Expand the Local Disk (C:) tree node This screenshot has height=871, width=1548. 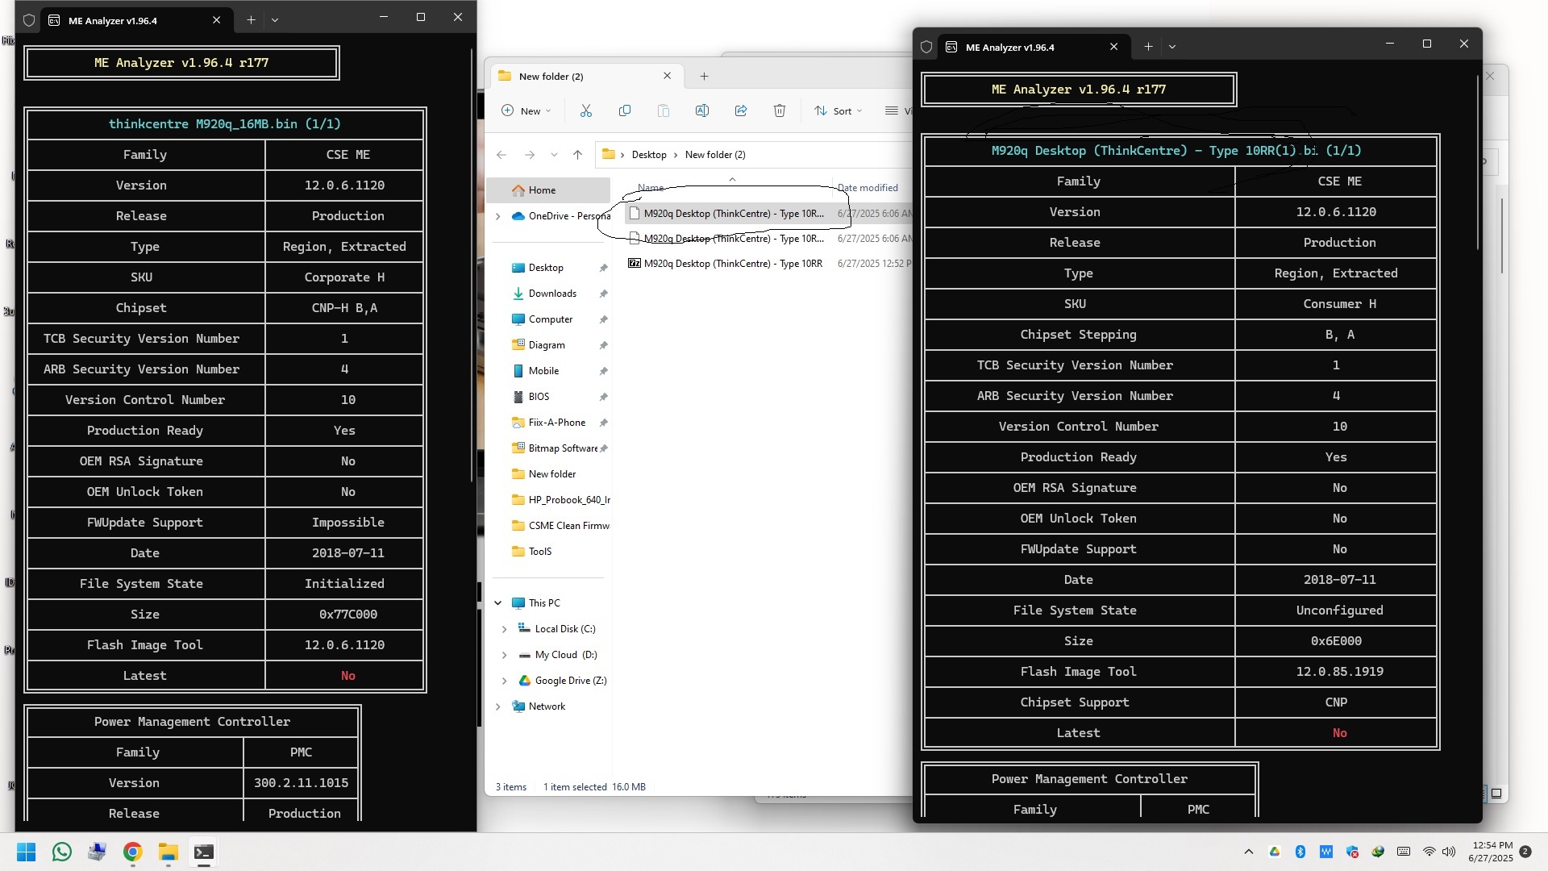[505, 629]
